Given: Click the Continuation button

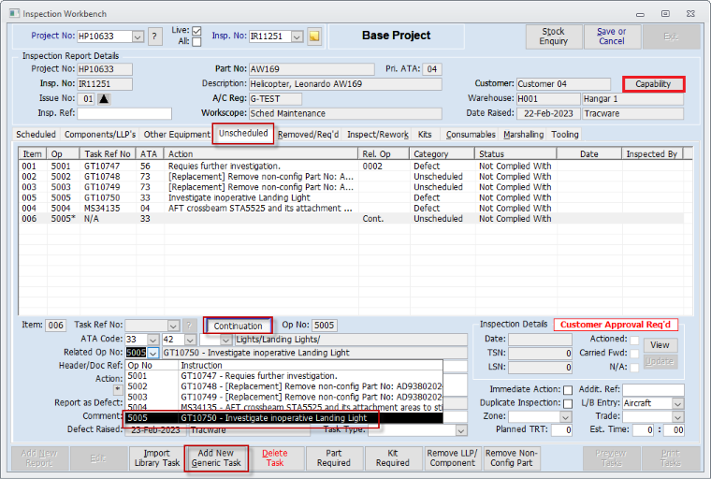Looking at the screenshot, I should pyautogui.click(x=238, y=326).
